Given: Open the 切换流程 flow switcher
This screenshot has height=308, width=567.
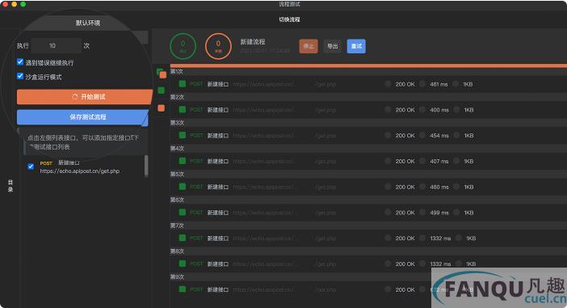Looking at the screenshot, I should point(289,19).
